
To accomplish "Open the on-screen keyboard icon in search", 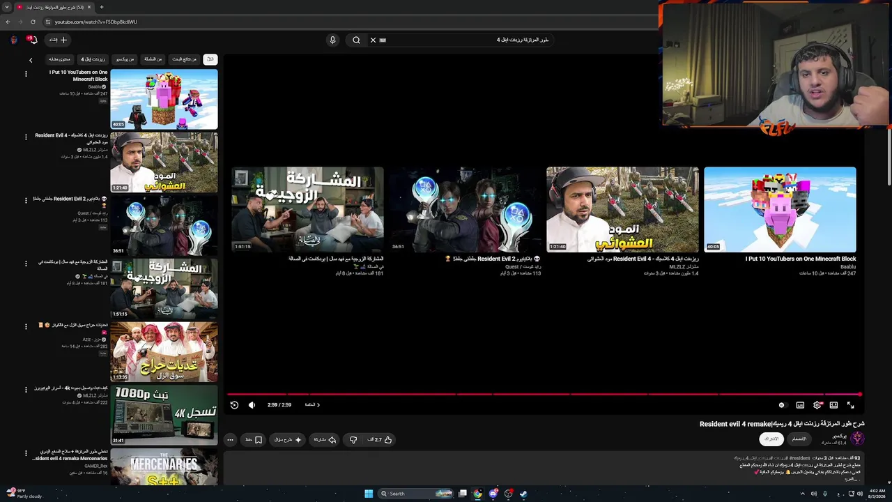I will click(383, 40).
